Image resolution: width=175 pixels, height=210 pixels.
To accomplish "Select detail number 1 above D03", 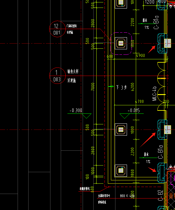I will pyautogui.click(x=57, y=73).
